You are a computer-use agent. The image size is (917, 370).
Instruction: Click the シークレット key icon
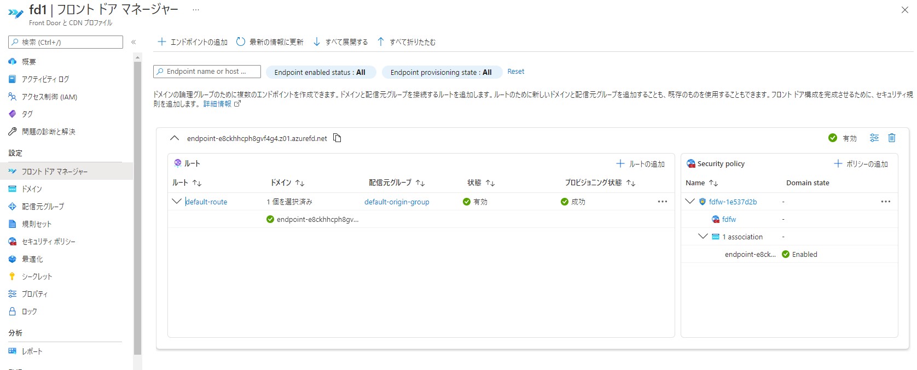tap(12, 277)
